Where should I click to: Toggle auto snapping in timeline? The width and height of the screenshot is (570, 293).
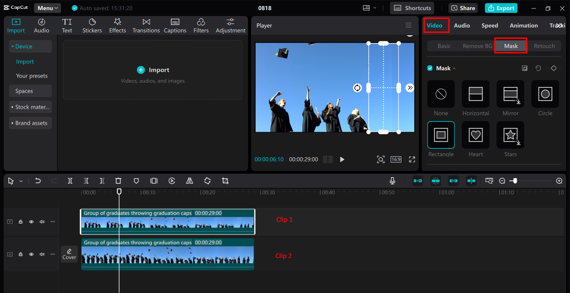click(436, 181)
